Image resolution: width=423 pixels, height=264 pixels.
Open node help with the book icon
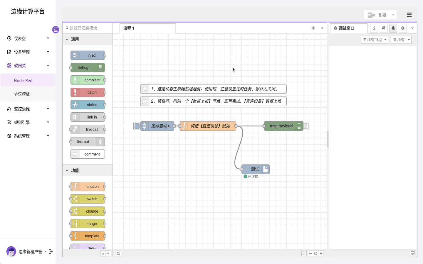coord(383,28)
